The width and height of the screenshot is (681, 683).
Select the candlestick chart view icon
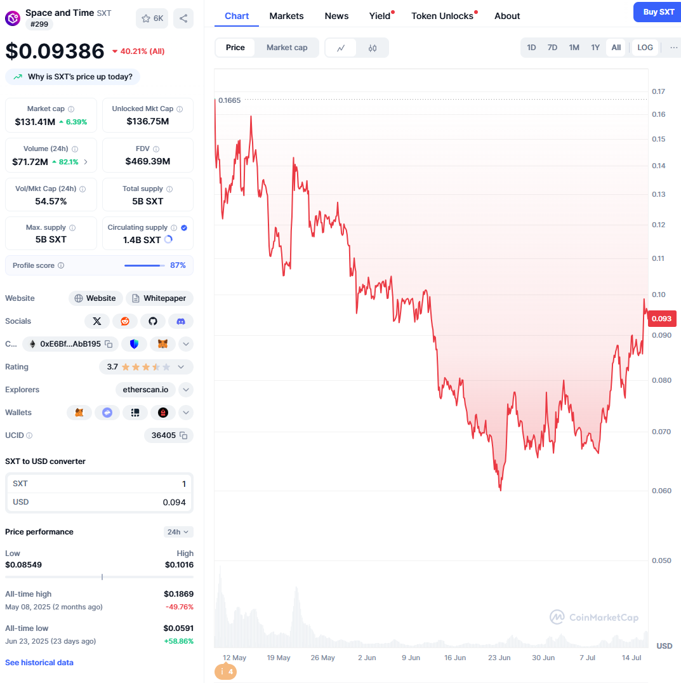(373, 48)
